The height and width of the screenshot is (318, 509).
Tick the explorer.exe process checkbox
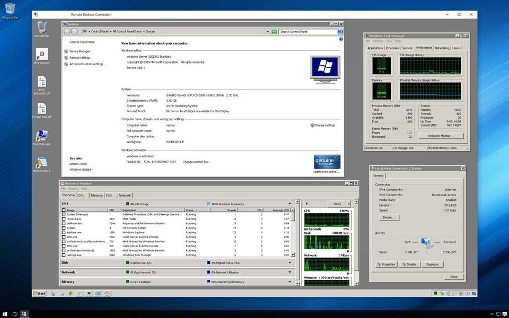(64, 232)
